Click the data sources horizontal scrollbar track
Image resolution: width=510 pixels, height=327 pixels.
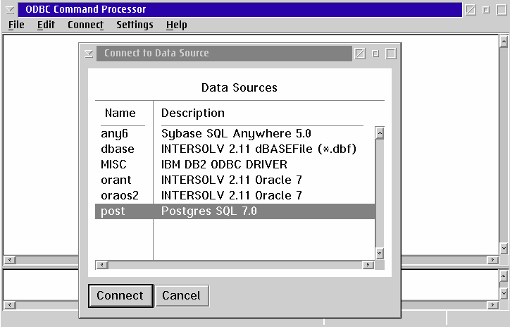(x=235, y=265)
